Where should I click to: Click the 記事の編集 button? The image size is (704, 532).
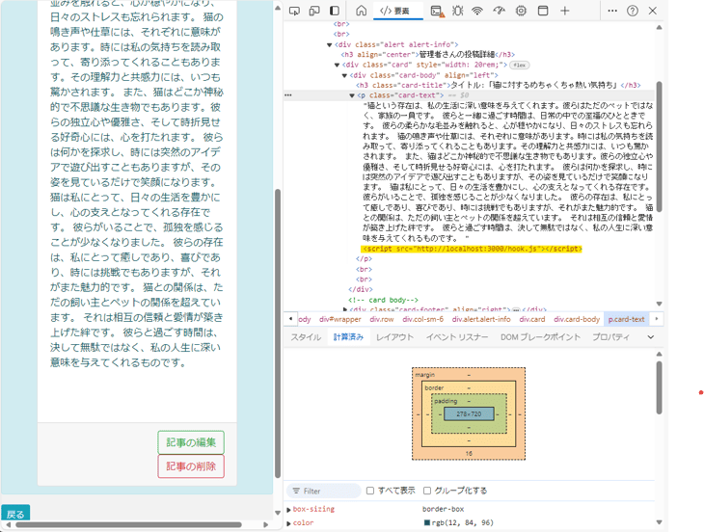tap(191, 442)
